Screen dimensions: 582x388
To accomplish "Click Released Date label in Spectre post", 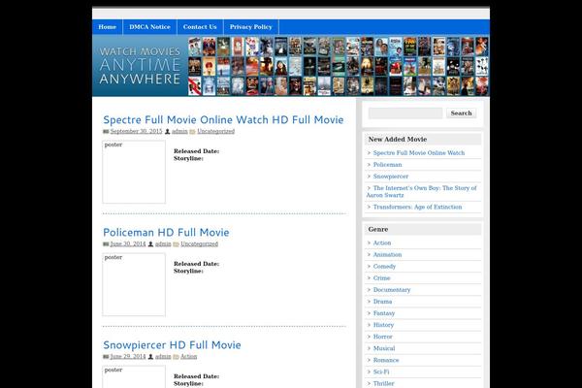I will pyautogui.click(x=196, y=151).
